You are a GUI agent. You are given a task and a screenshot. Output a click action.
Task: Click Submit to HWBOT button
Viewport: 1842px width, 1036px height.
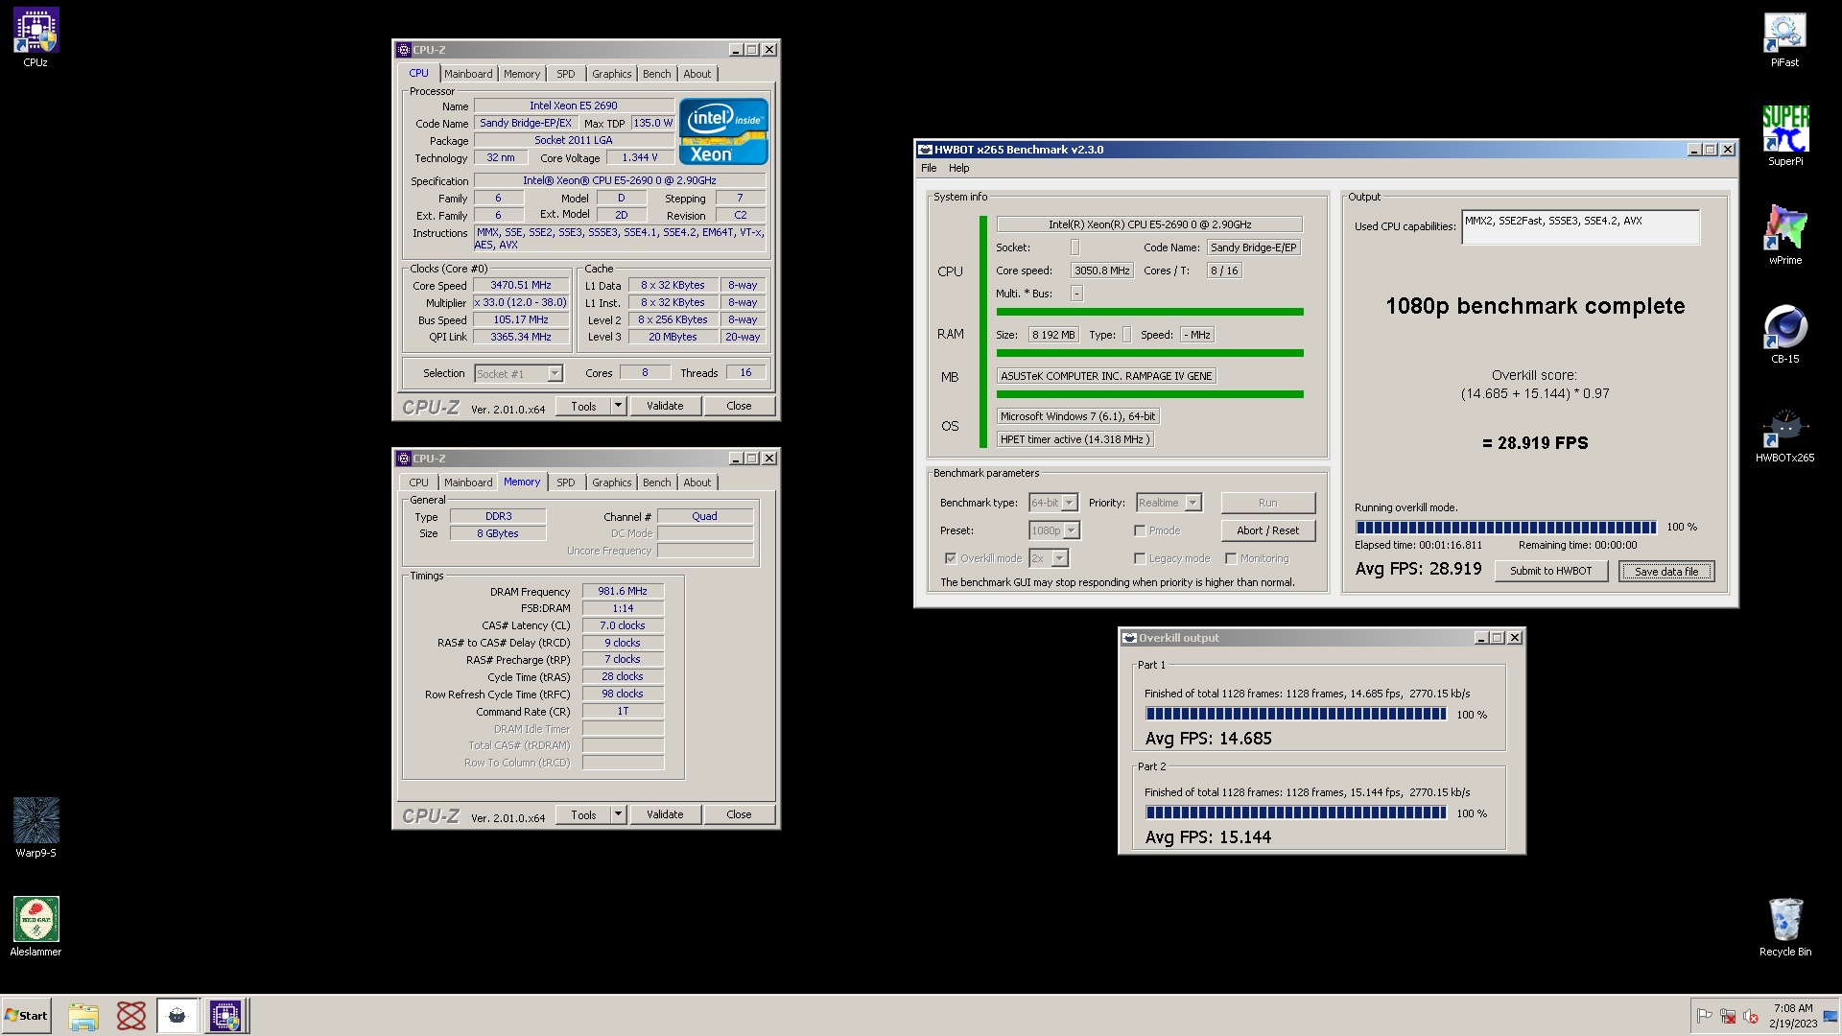1551,571
